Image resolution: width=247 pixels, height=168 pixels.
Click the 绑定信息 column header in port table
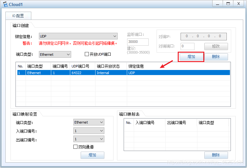178,66
